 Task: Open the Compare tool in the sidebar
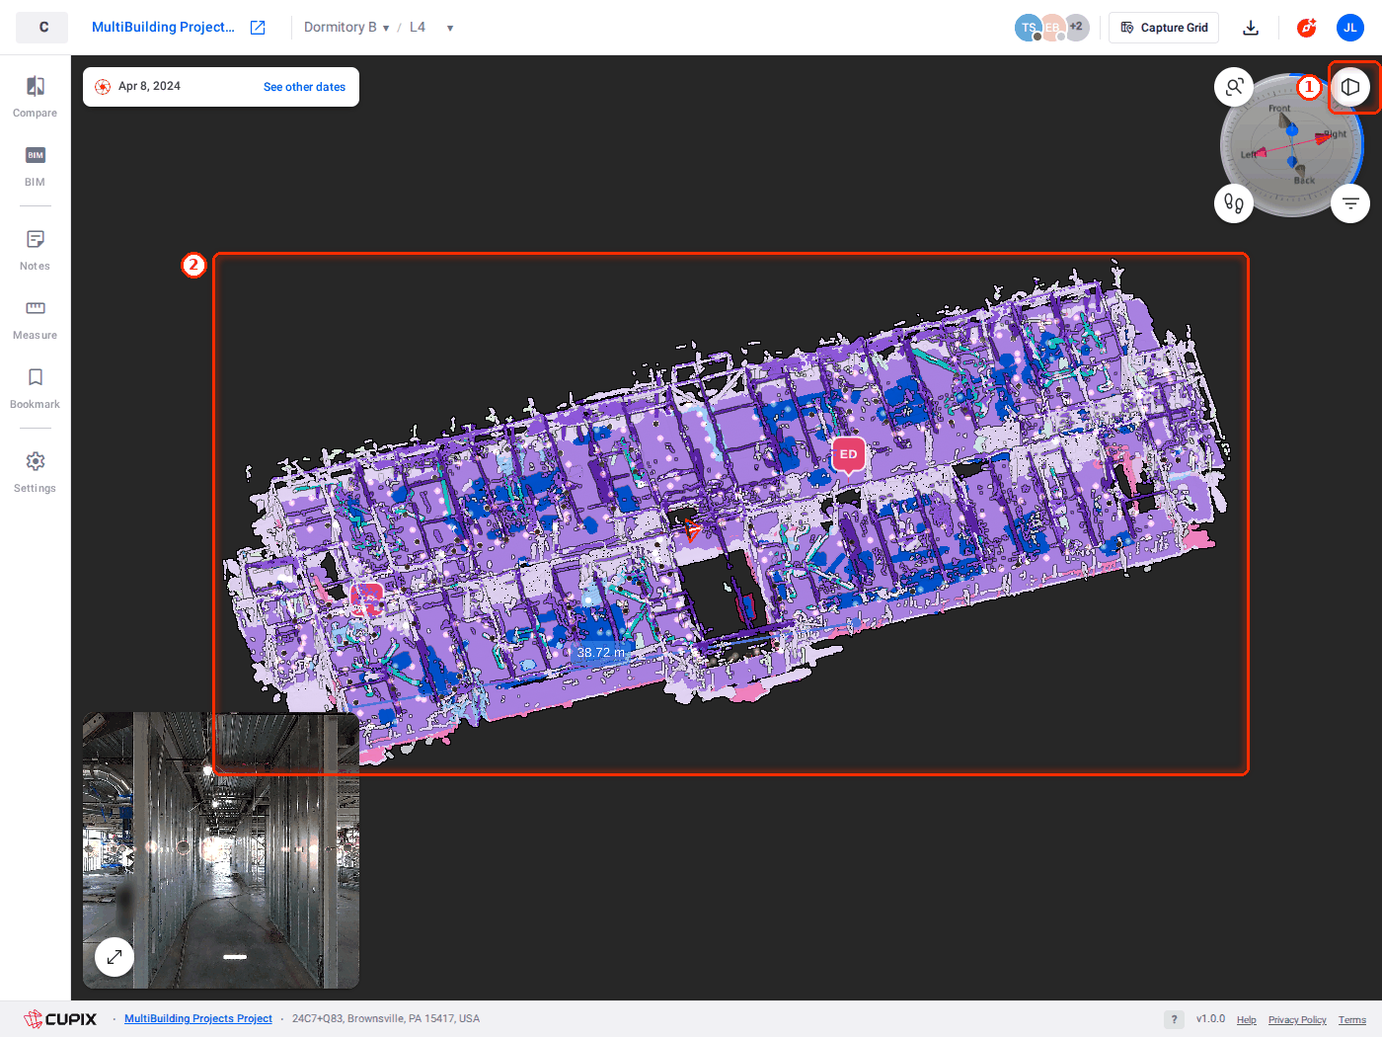pyautogui.click(x=36, y=97)
